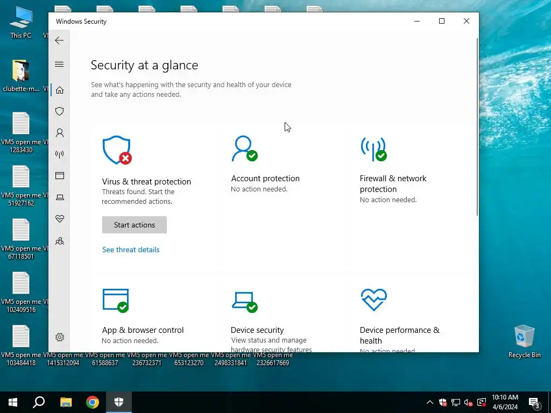Viewport: 551px width, 413px height.
Task: Open Virus & threat protection heading
Action: 146,182
